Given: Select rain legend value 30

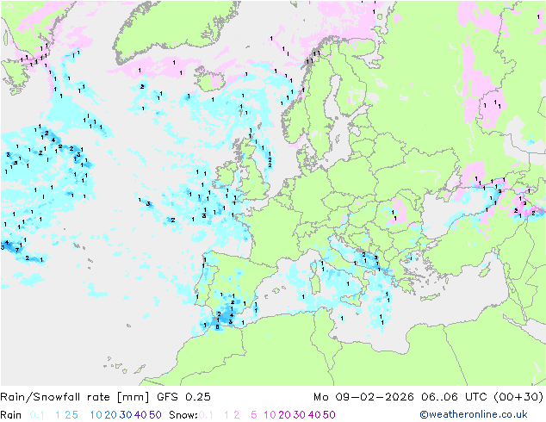Looking at the screenshot, I should tap(126, 415).
